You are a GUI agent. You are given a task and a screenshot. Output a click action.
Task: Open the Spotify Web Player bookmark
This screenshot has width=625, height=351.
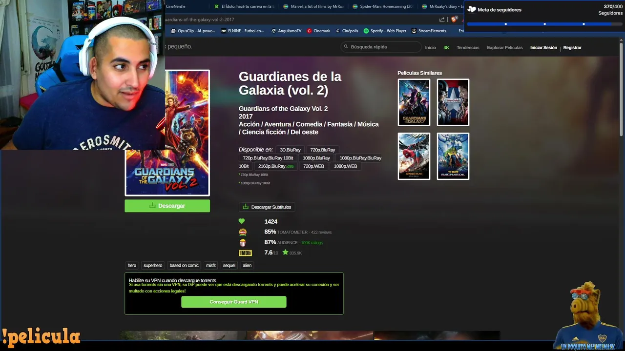pos(385,31)
